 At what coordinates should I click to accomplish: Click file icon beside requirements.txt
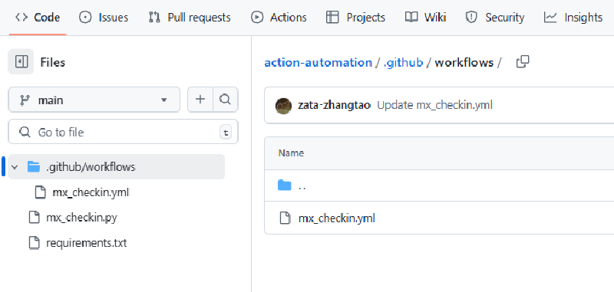click(35, 243)
